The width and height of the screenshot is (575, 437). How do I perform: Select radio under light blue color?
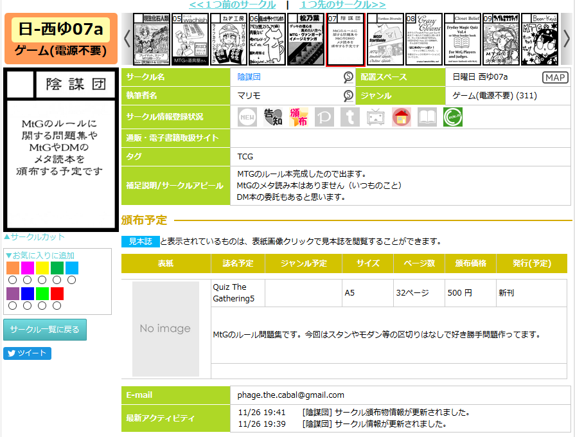tap(71, 280)
